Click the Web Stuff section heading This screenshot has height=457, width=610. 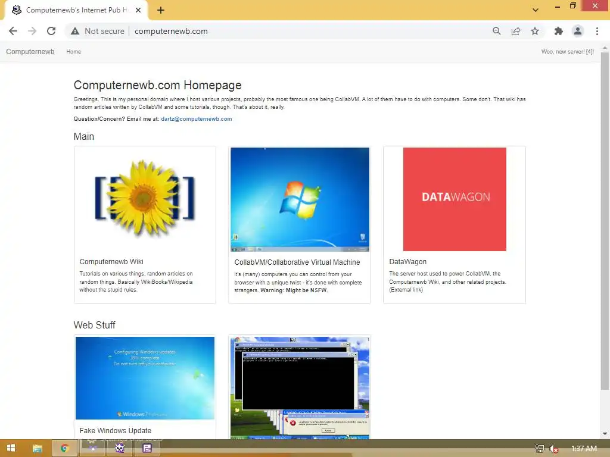pyautogui.click(x=94, y=325)
